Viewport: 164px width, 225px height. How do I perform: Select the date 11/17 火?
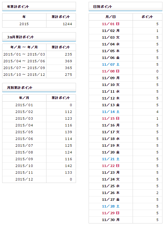[x=111, y=132]
